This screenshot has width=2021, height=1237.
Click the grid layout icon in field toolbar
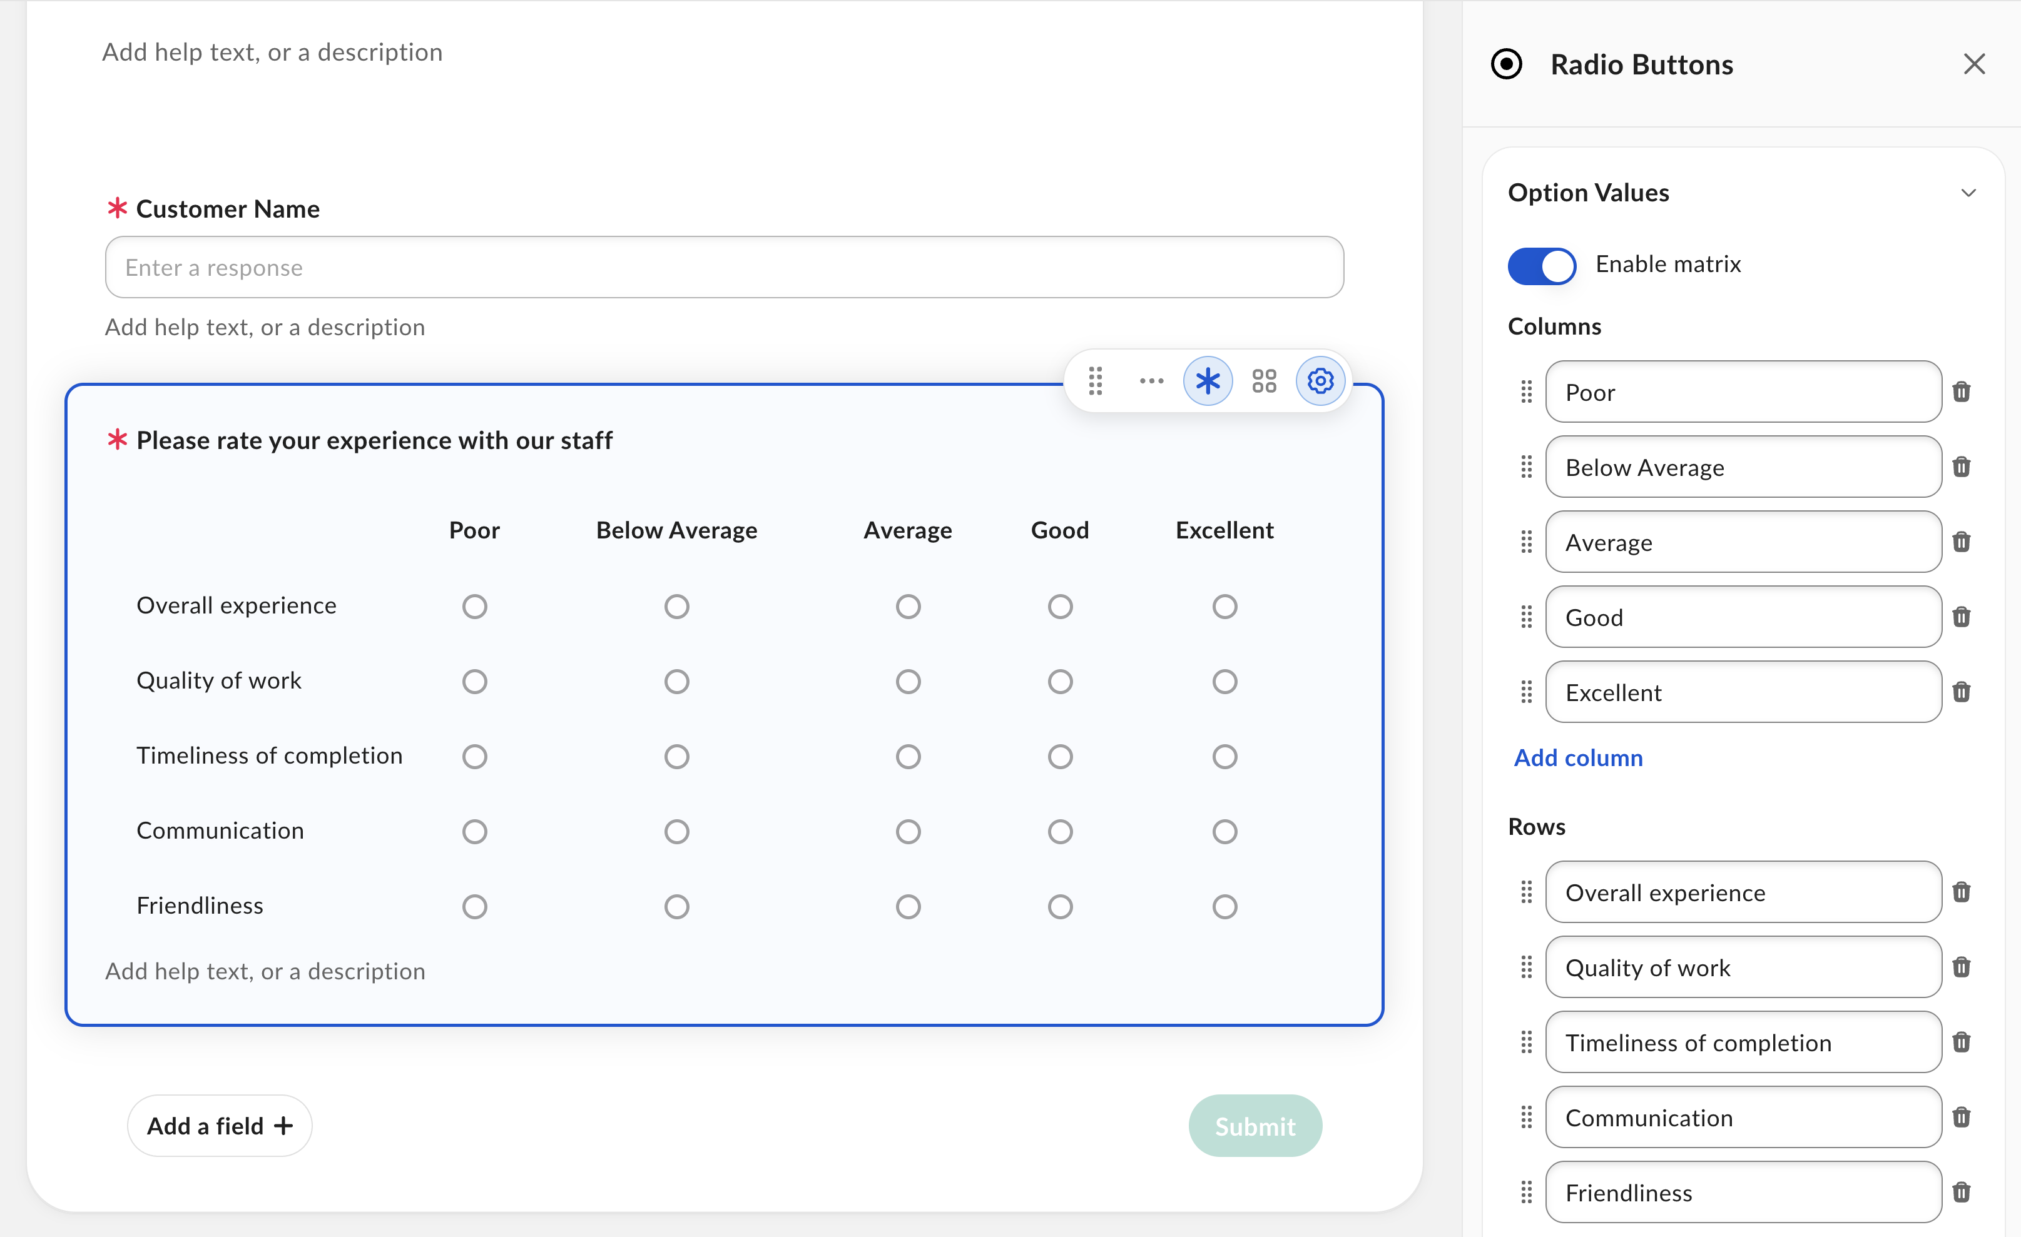point(1264,381)
